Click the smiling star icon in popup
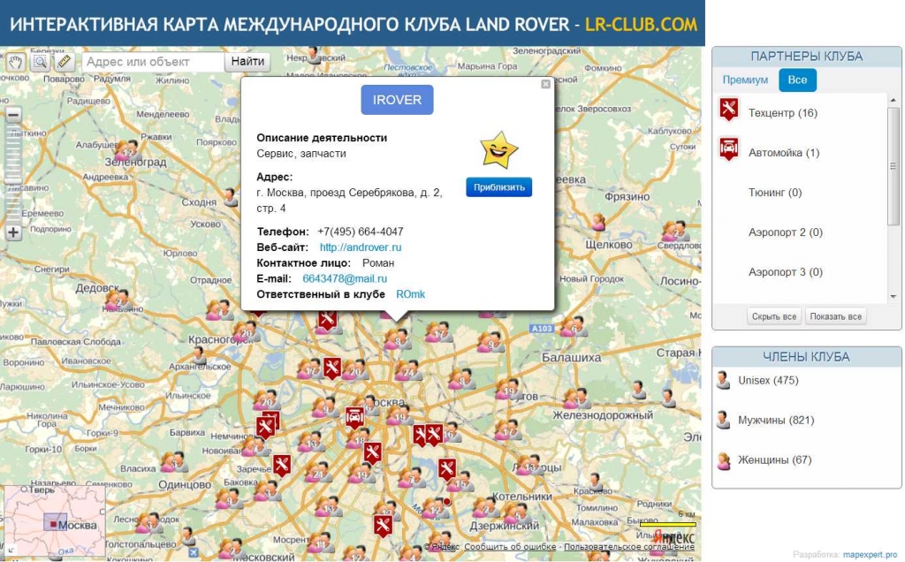Image resolution: width=905 pixels, height=562 pixels. (x=498, y=150)
